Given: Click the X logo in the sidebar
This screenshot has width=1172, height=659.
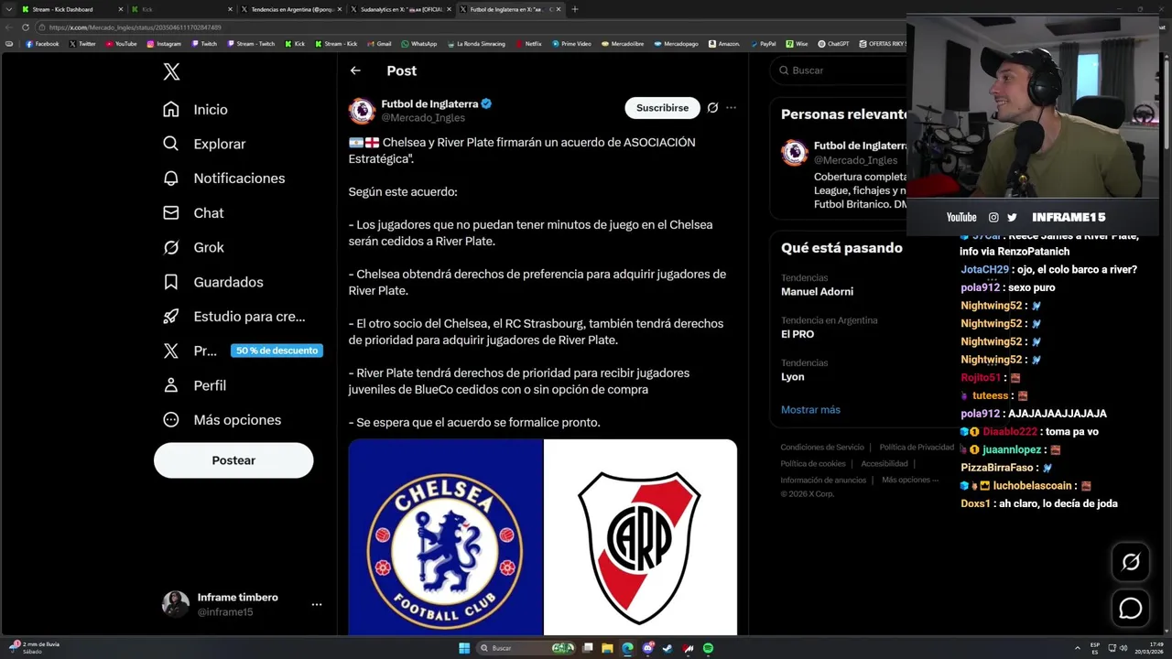Looking at the screenshot, I should 171,72.
